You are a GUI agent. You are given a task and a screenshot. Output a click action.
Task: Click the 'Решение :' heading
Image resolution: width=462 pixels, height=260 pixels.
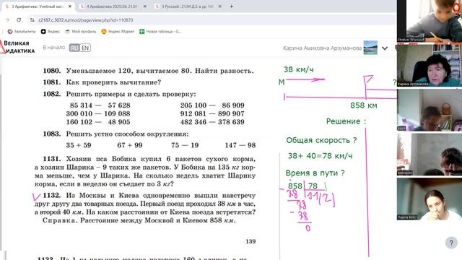click(346, 121)
